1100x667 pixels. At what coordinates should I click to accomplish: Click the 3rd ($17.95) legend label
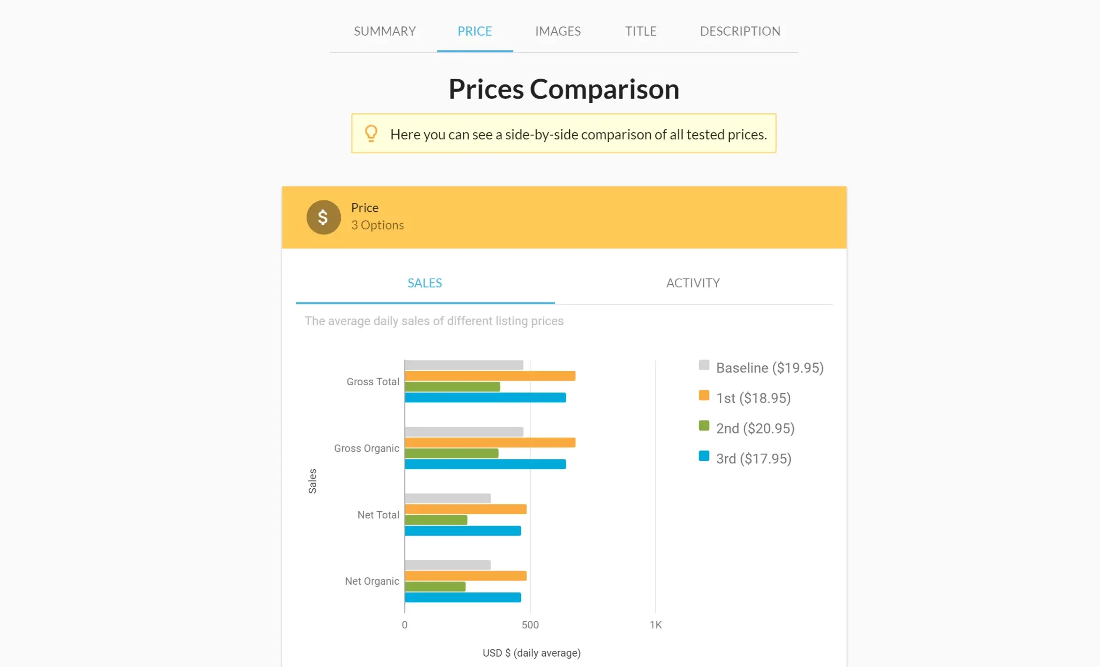(x=754, y=459)
